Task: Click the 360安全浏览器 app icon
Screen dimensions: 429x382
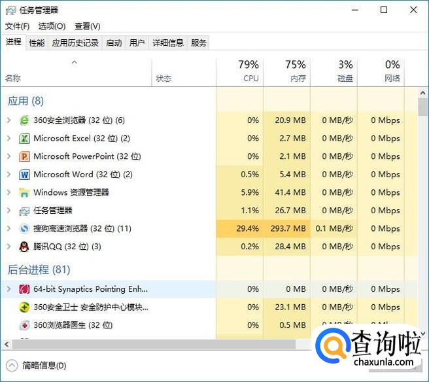Action: (24, 120)
